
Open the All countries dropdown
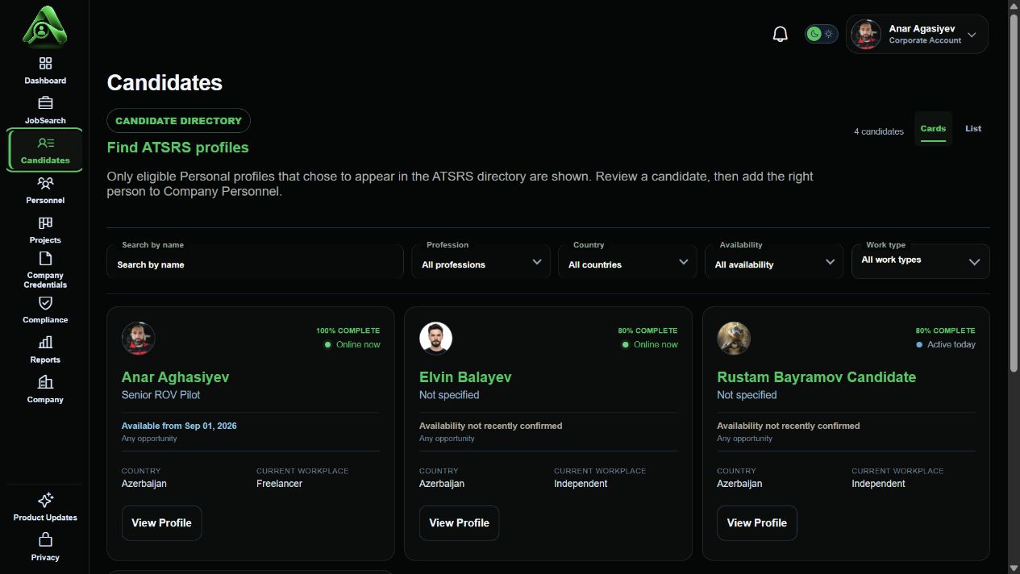click(627, 263)
